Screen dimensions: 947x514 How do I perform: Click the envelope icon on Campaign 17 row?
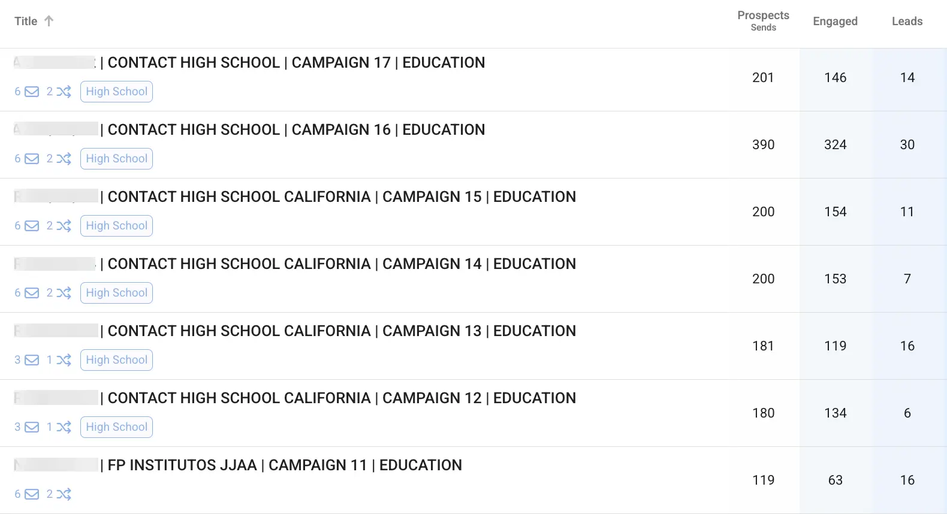pyautogui.click(x=31, y=92)
